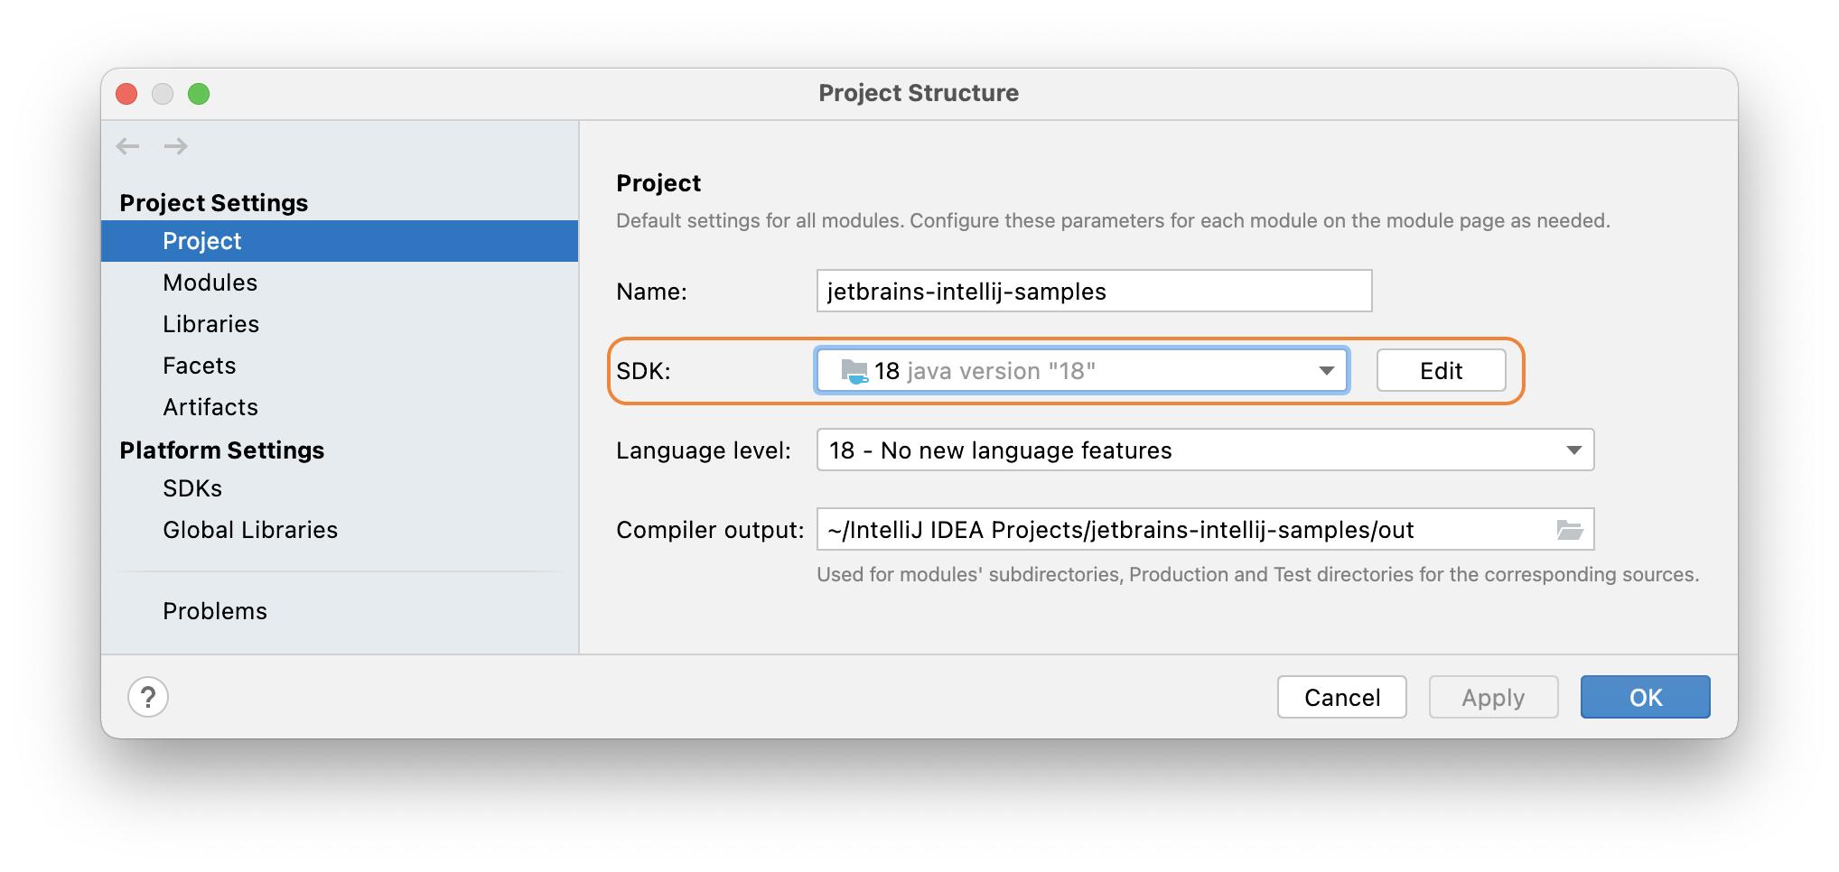Open the Libraries settings page

[340, 324]
